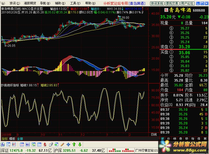
Task: Click the 沪深 index value 3285.51
Action: [x=69, y=150]
